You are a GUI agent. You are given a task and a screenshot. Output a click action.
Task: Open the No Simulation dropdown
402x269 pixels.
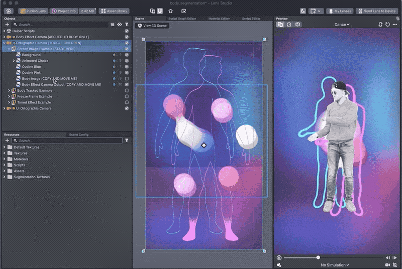click(x=335, y=264)
